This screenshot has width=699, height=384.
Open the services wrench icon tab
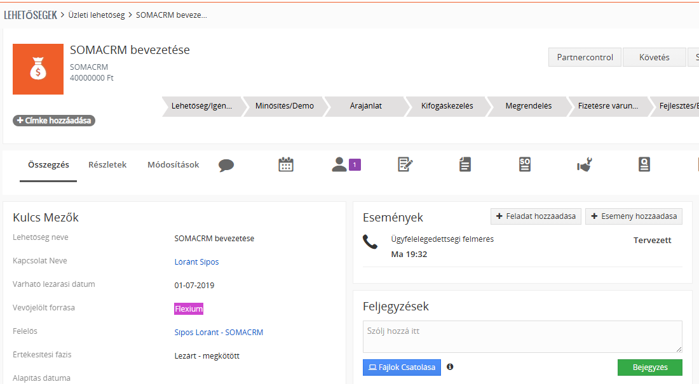[x=584, y=165]
